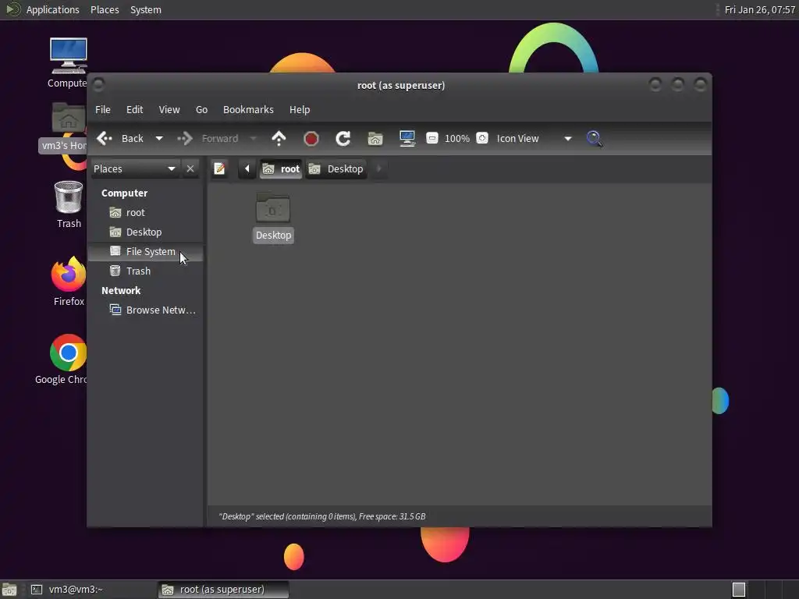Image resolution: width=799 pixels, height=599 pixels.
Task: Select Desktop in the Places sidebar
Action: (x=145, y=232)
